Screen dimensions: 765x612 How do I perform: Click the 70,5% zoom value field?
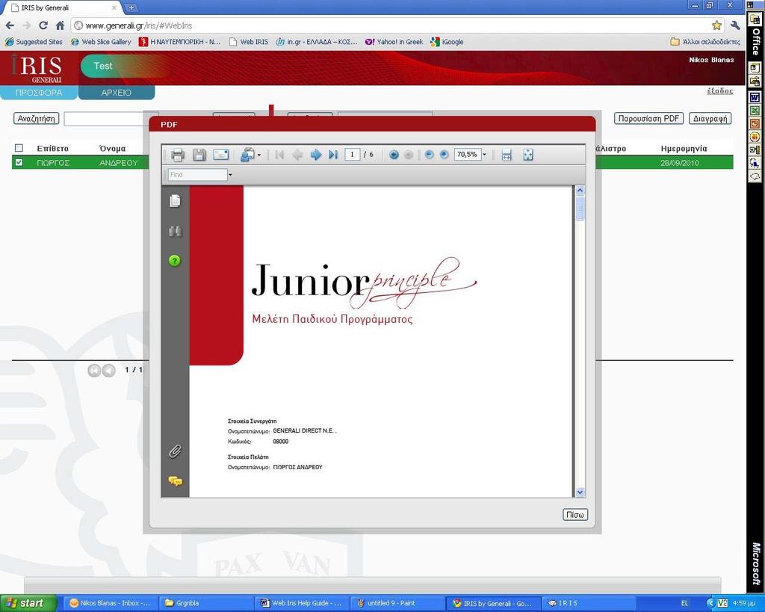[468, 155]
